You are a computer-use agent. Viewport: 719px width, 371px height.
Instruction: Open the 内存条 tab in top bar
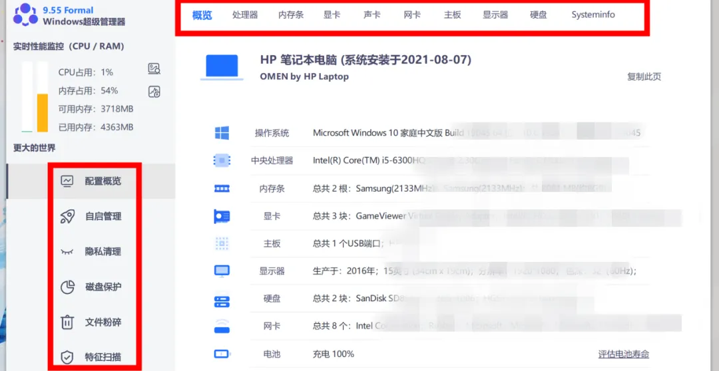coord(291,15)
